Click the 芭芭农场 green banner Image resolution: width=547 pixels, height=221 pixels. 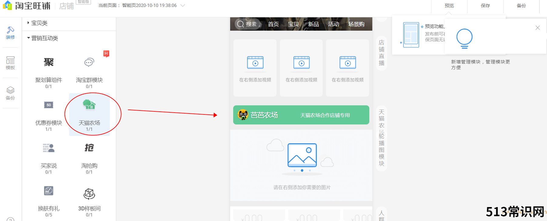[301, 115]
